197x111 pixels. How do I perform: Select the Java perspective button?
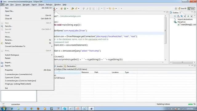[x=191, y=9]
